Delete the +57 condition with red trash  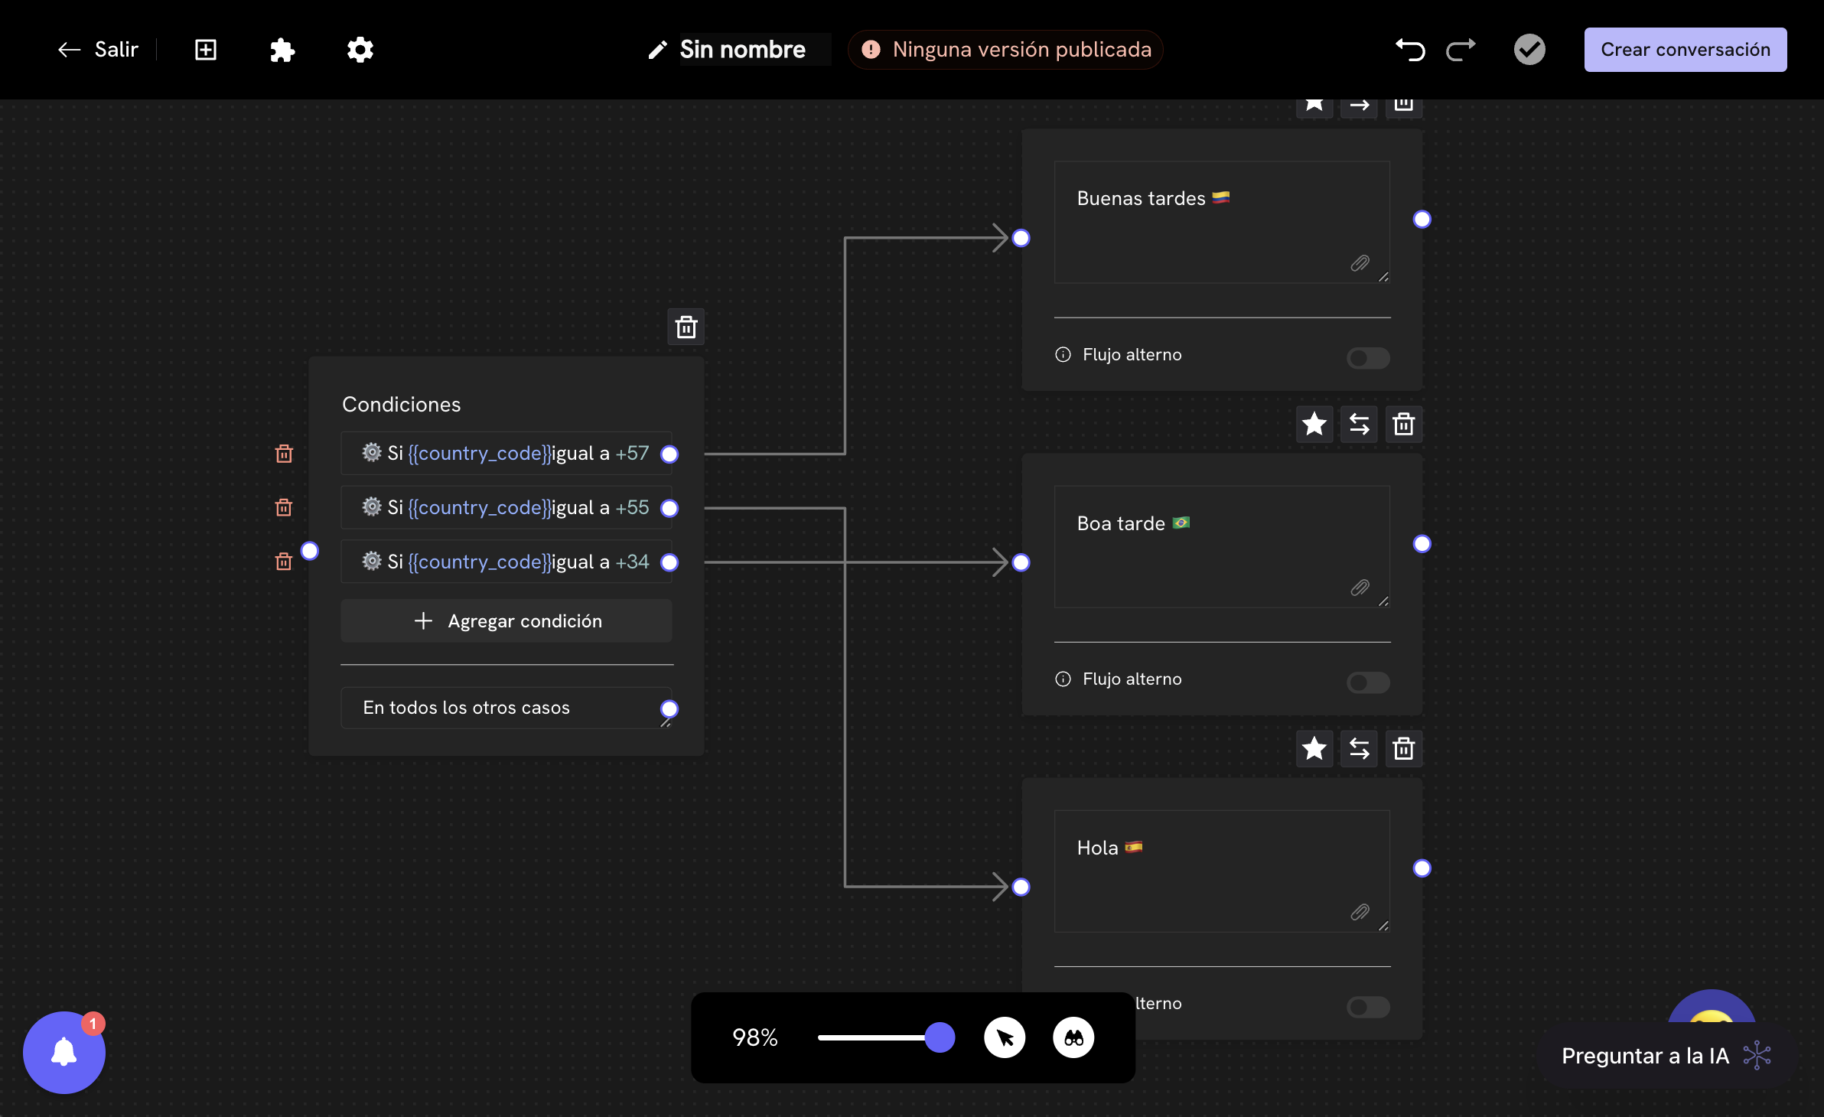point(284,454)
